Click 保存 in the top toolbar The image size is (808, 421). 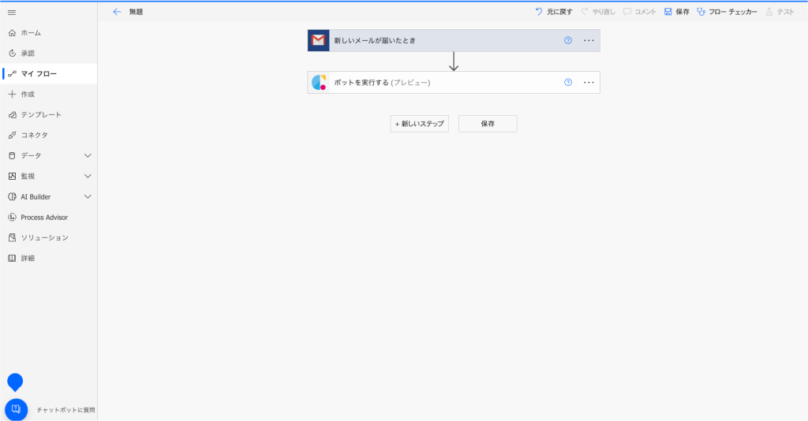point(676,12)
